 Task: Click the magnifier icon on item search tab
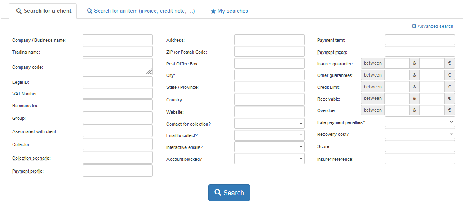pos(90,11)
